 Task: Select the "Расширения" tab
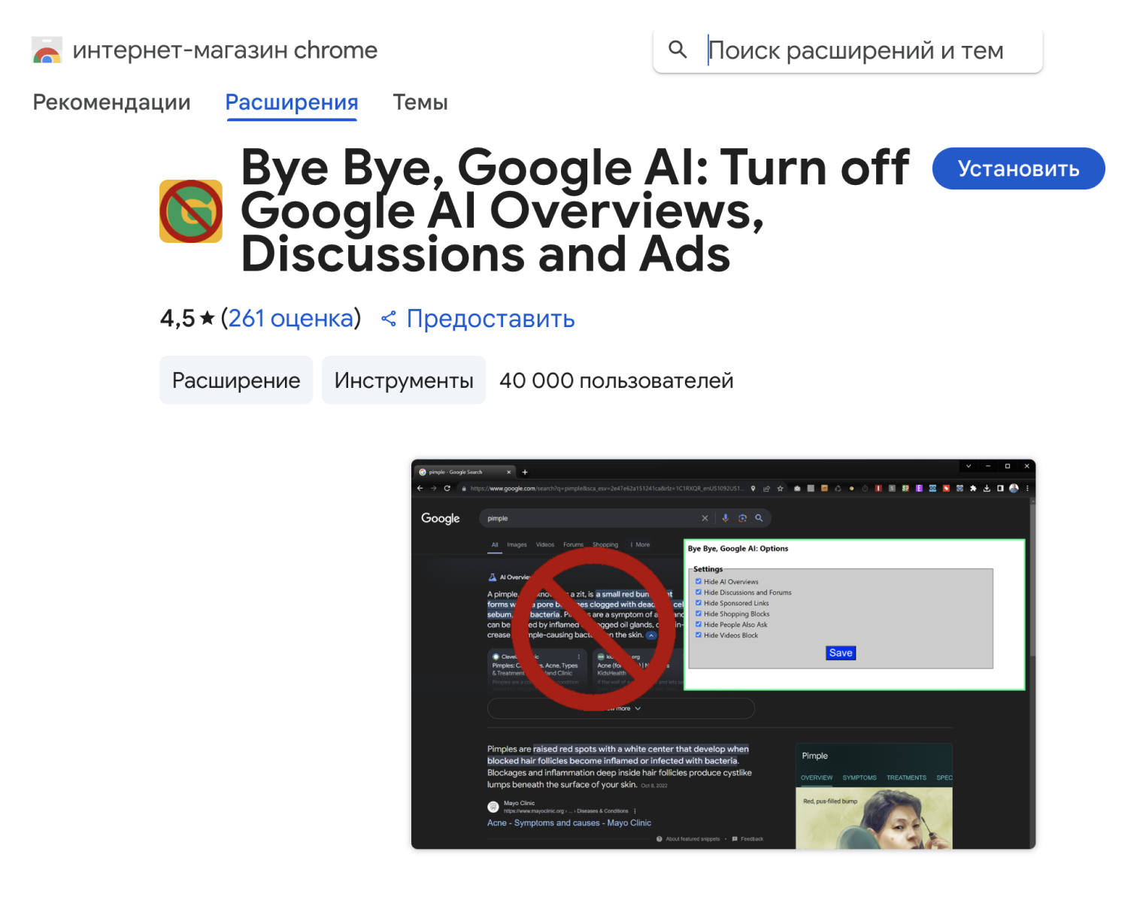coord(292,102)
